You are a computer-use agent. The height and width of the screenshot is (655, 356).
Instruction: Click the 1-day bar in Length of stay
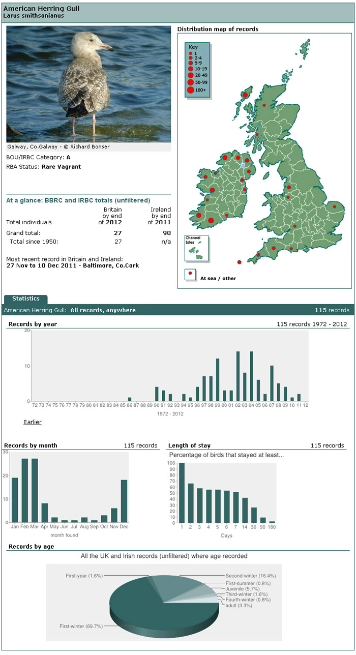click(x=182, y=493)
